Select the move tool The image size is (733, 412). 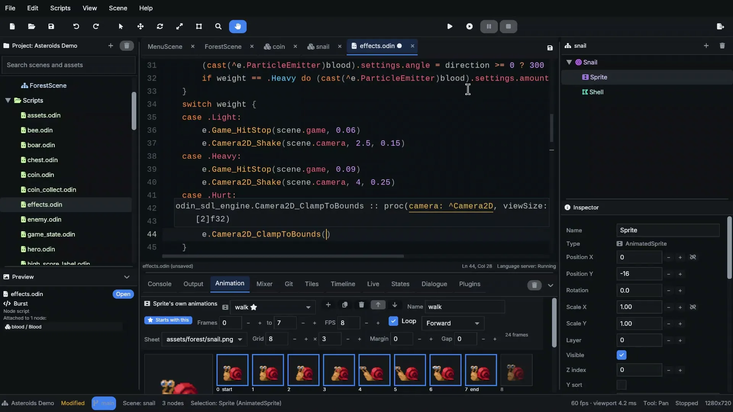140,26
